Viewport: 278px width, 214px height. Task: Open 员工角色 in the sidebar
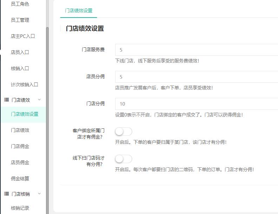(20, 4)
